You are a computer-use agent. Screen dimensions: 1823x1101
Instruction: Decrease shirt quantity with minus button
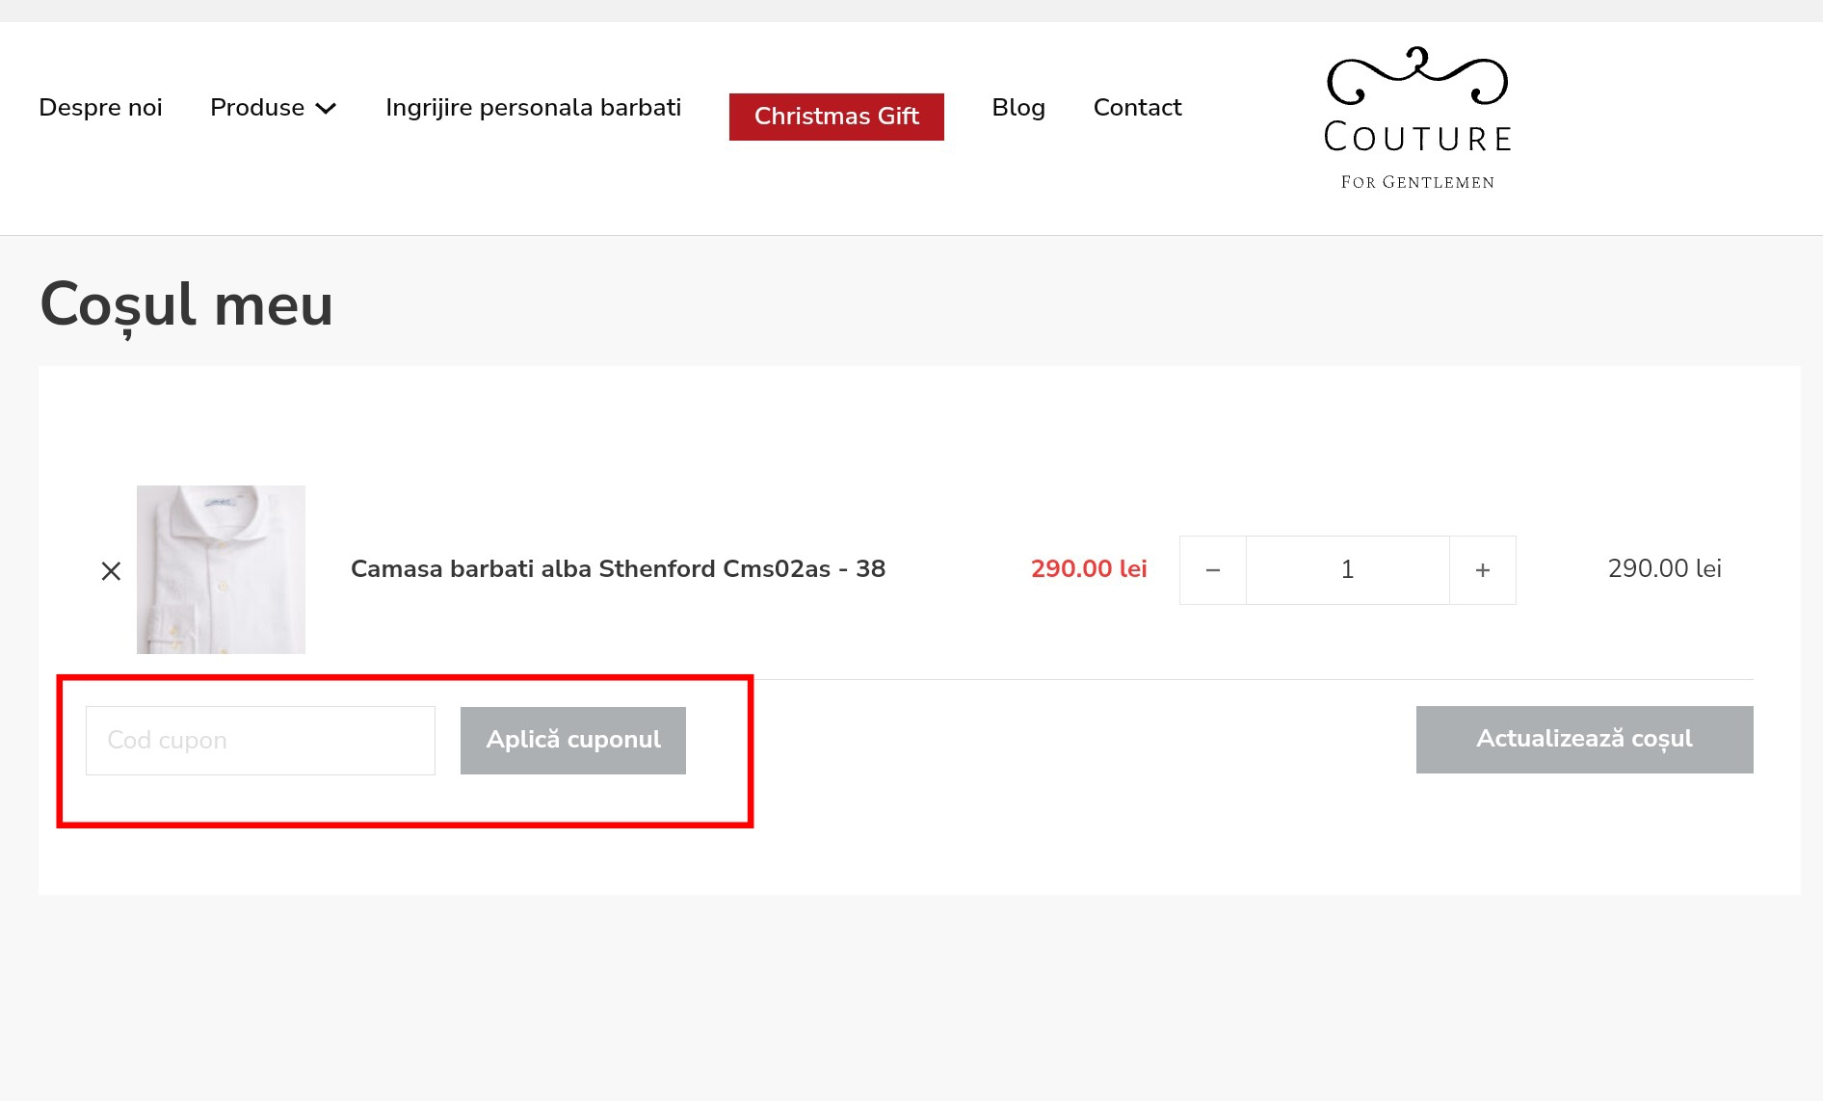1212,570
